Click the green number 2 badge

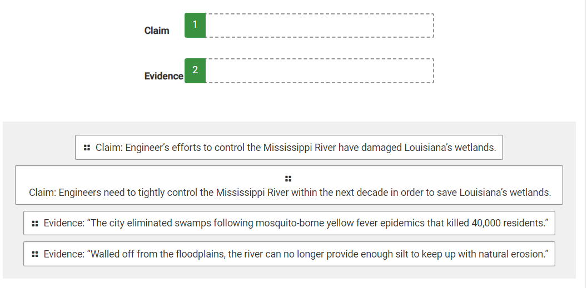pos(195,70)
